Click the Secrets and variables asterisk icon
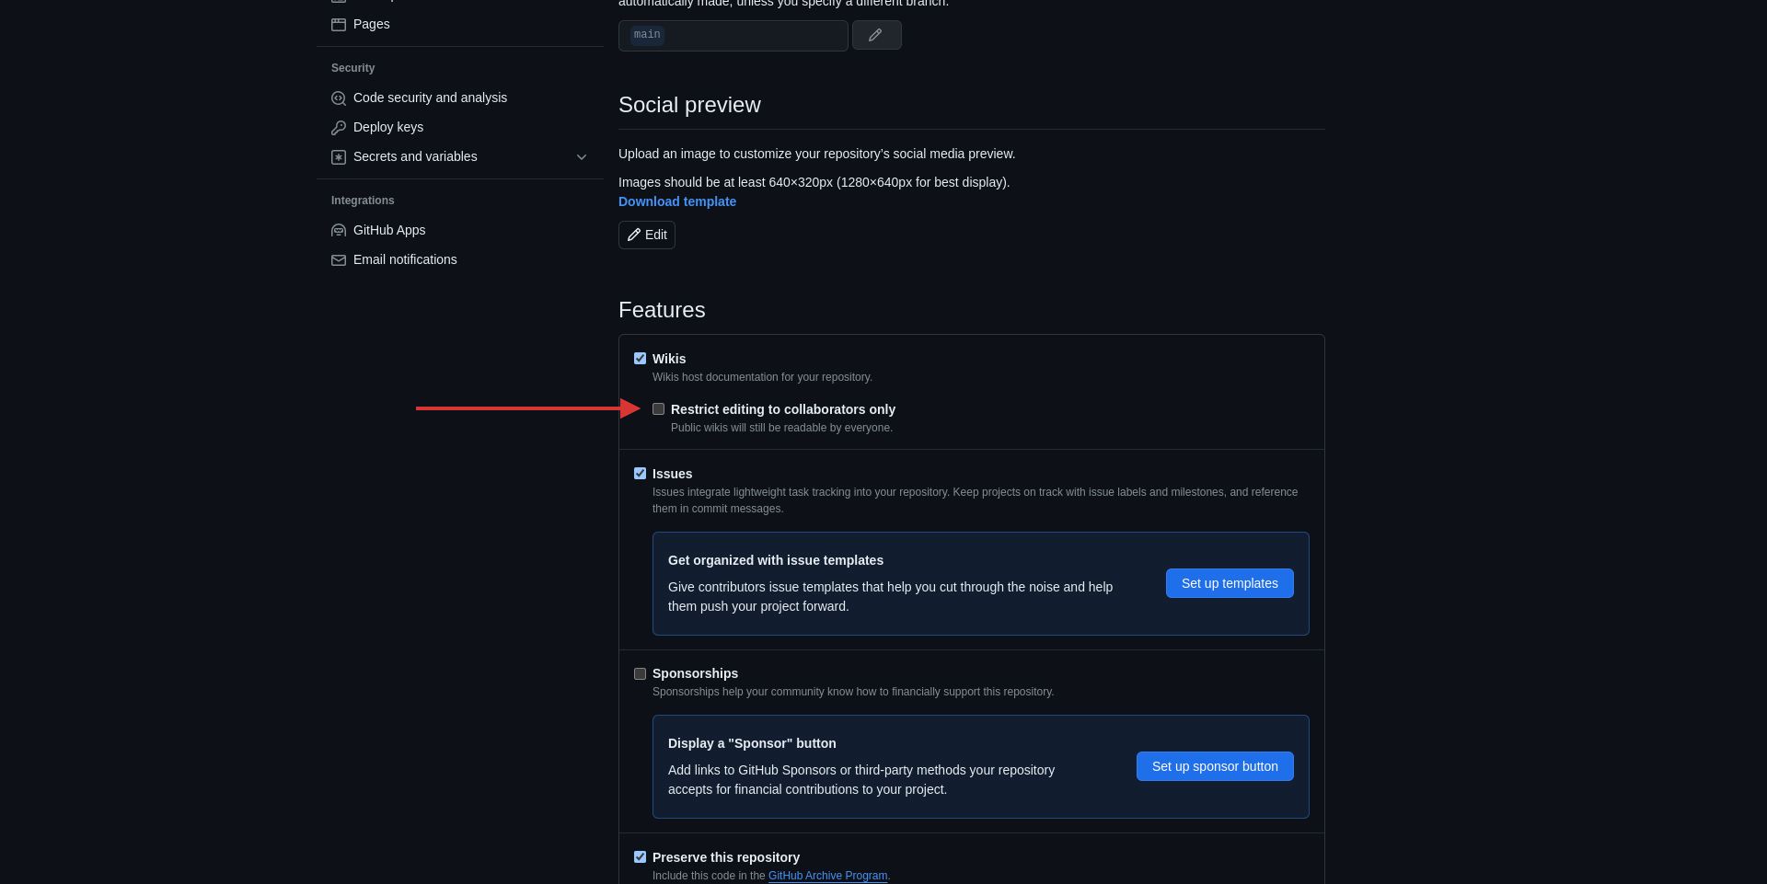 (x=339, y=157)
